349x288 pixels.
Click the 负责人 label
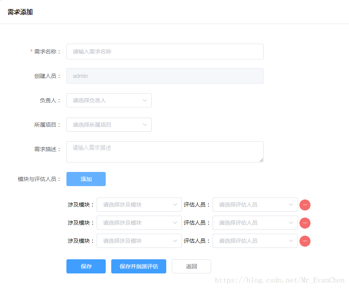coord(50,100)
